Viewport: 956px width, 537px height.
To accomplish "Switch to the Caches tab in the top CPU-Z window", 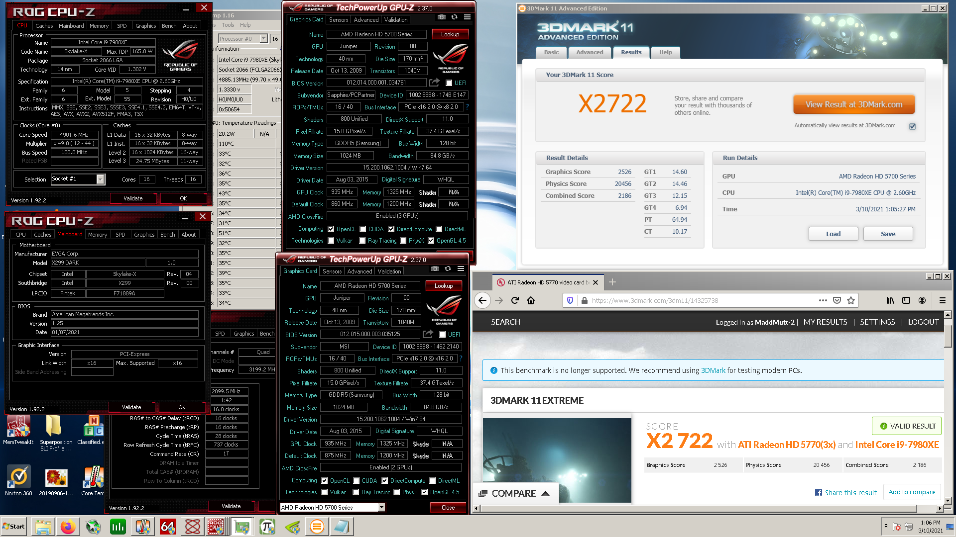I will pos(44,26).
